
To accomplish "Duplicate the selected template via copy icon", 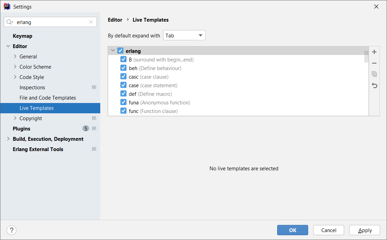I will pos(374,74).
